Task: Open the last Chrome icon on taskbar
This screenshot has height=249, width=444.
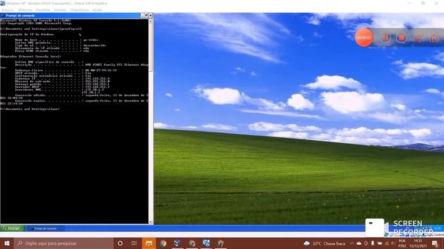Action: point(221,243)
